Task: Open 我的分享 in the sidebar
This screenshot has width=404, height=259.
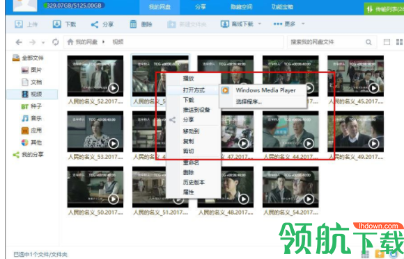Action: tap(29, 154)
